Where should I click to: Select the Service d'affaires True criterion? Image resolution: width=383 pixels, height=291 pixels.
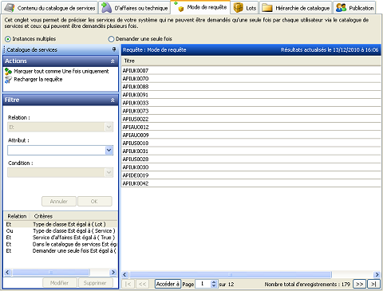pos(61,238)
